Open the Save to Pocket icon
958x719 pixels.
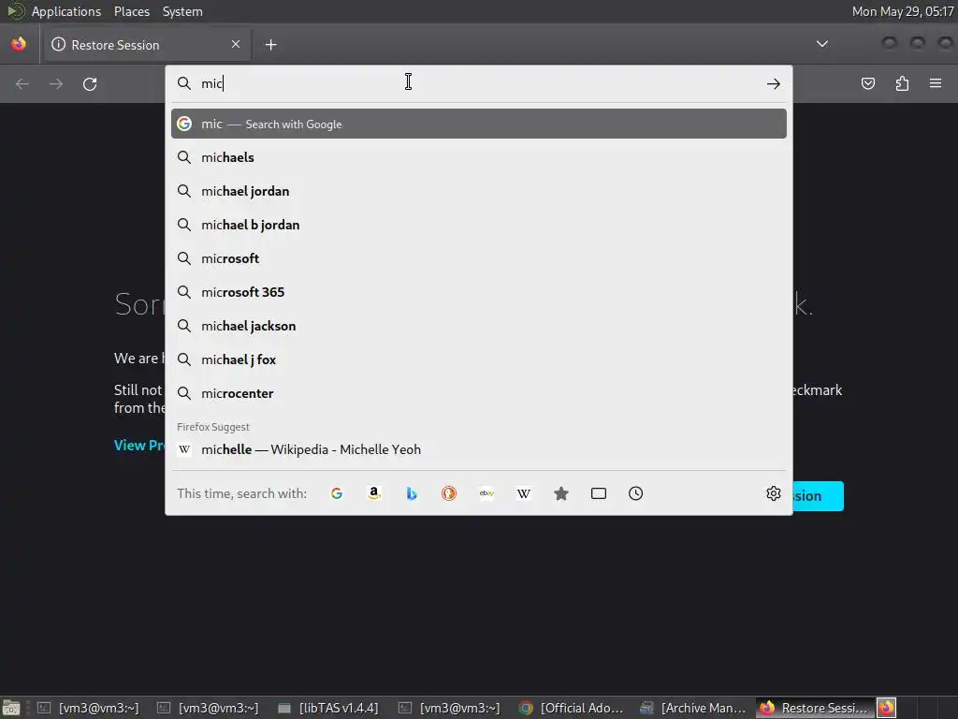[x=868, y=83]
